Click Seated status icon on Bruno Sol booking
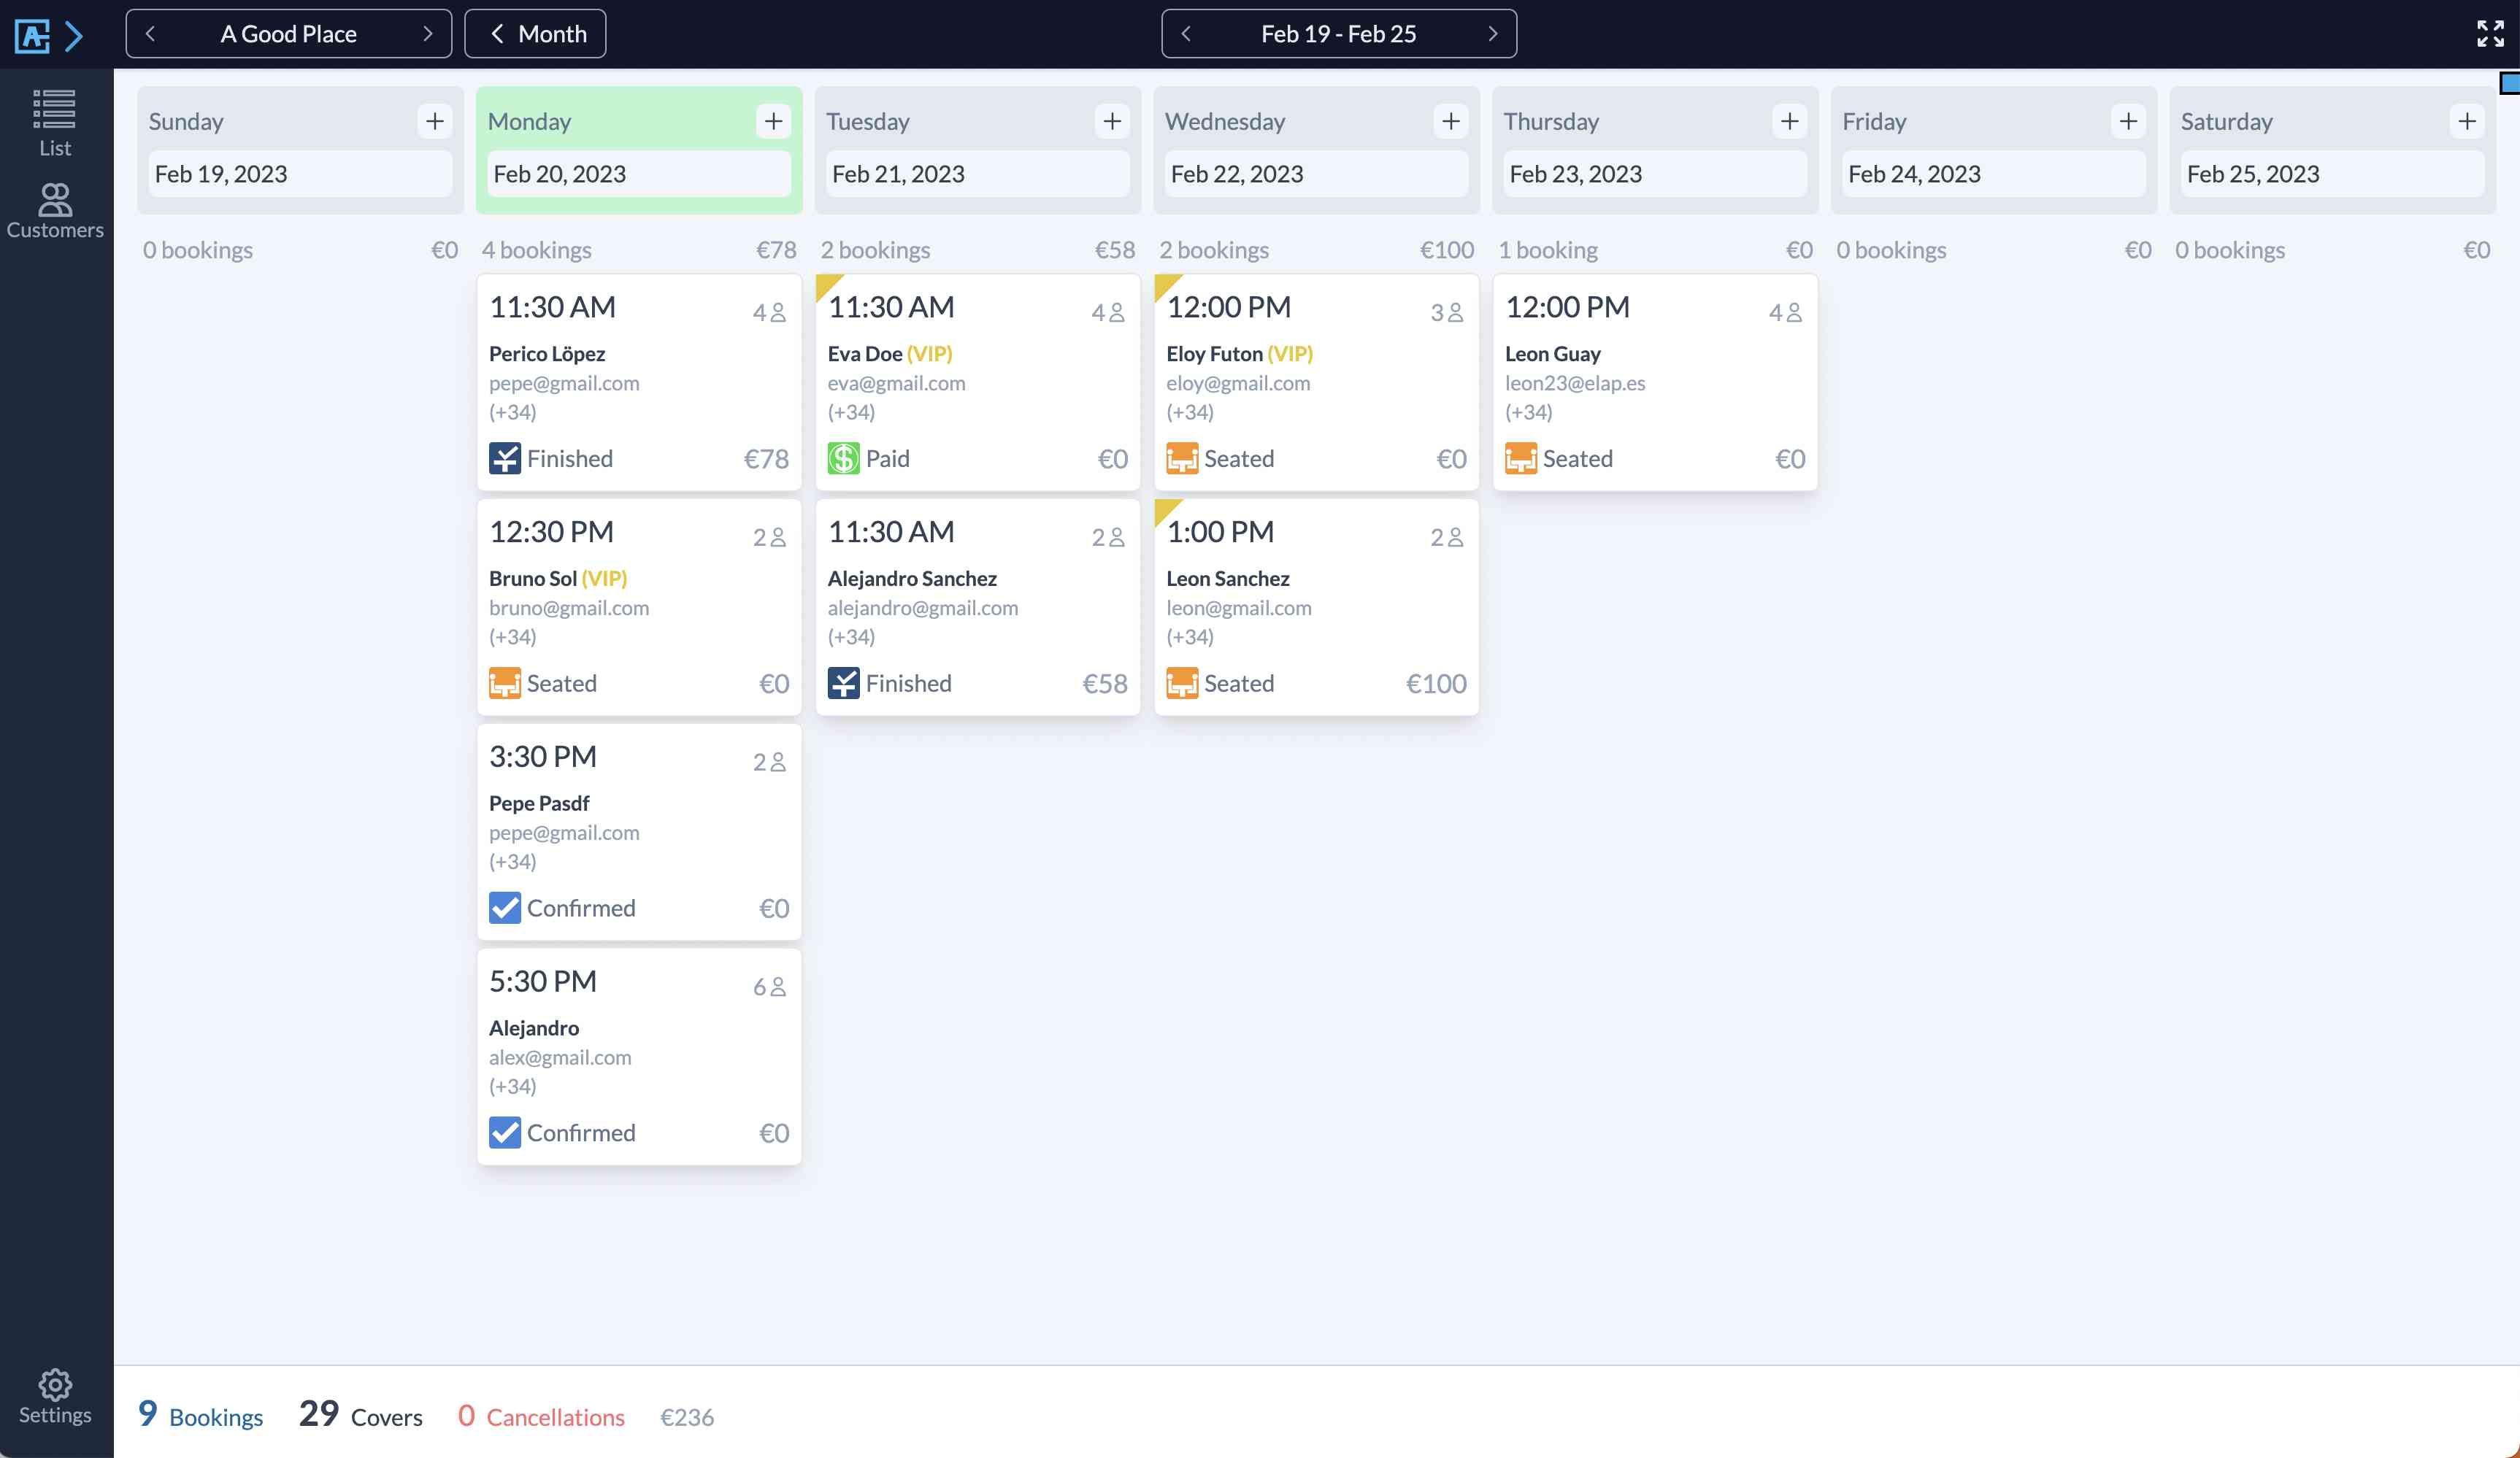The height and width of the screenshot is (1458, 2520). tap(505, 684)
